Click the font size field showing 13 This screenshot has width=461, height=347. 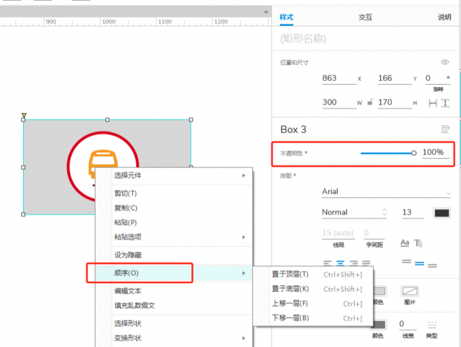[x=412, y=213]
